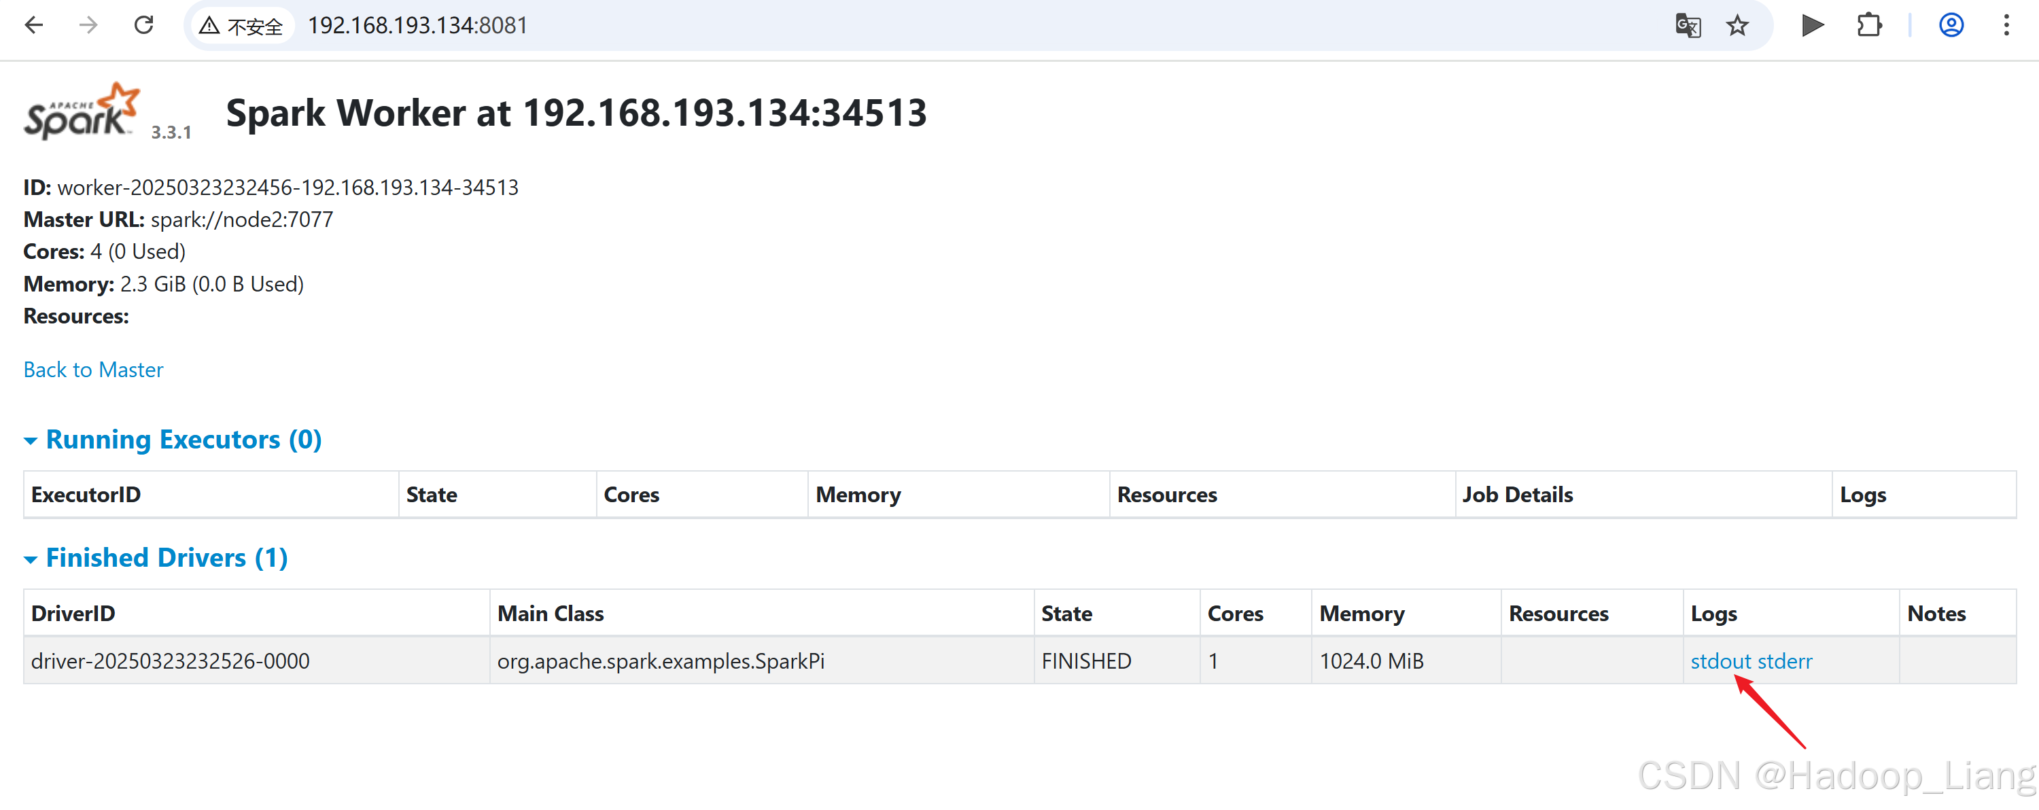The image size is (2039, 810).
Task: Click the browser forward arrow
Action: (x=88, y=25)
